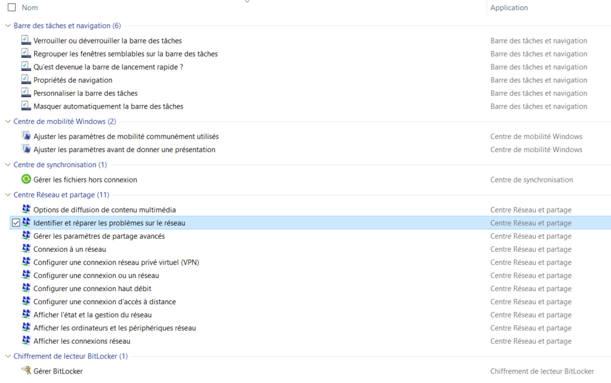This screenshot has height=383, width=611.
Task: Select Connexion à un réseau
Action: point(70,249)
